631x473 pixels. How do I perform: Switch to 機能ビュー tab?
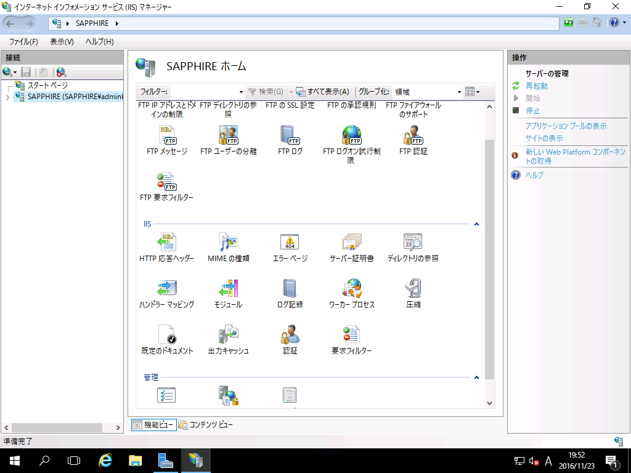point(153,425)
